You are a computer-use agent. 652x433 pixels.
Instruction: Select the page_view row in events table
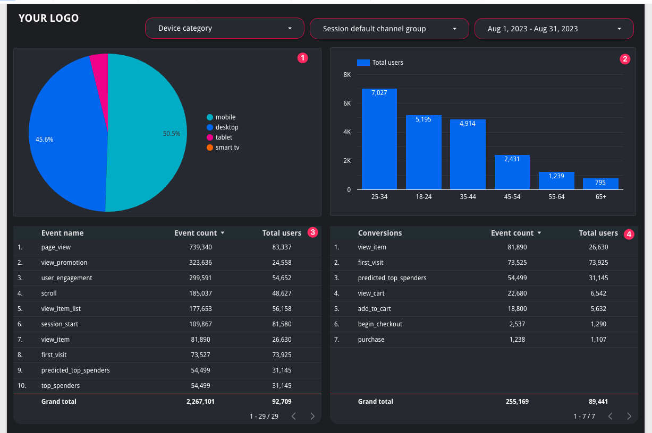tap(167, 247)
